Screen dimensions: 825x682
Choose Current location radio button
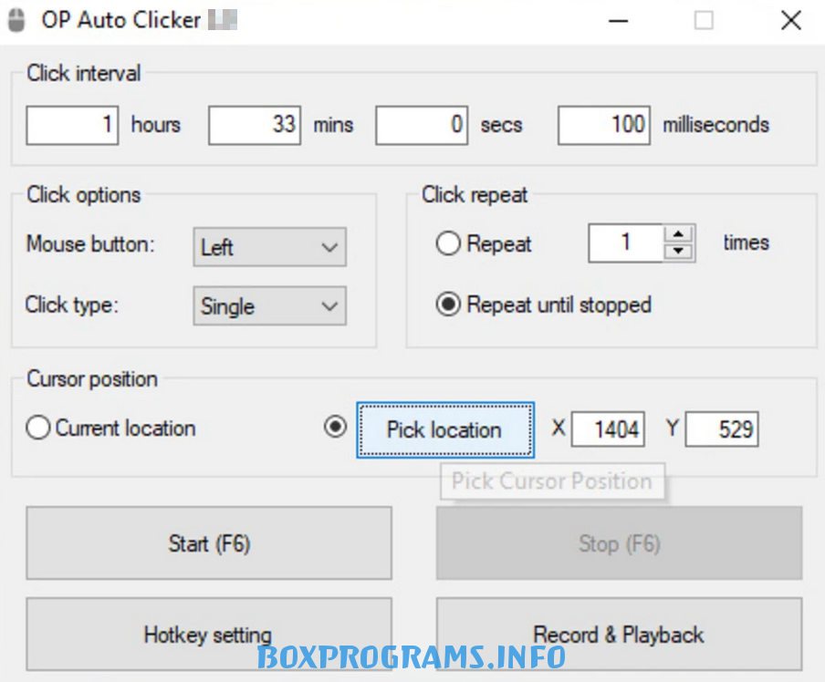37,429
